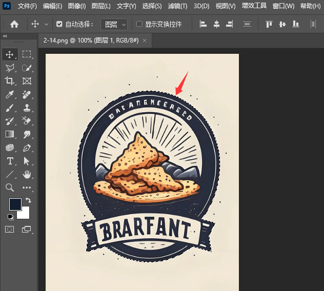Toggle Quick Mask mode icon
Image resolution: width=324 pixels, height=291 pixels.
click(x=10, y=230)
